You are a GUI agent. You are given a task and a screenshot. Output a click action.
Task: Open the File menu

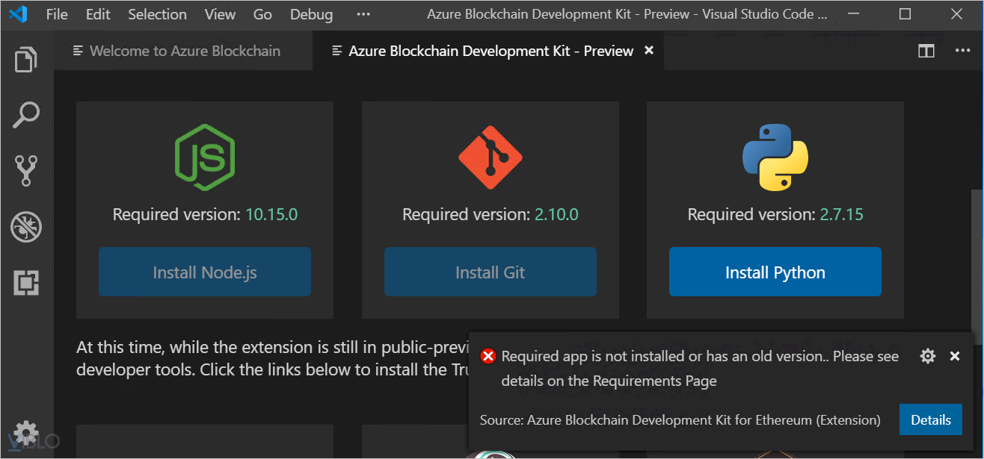pyautogui.click(x=57, y=14)
